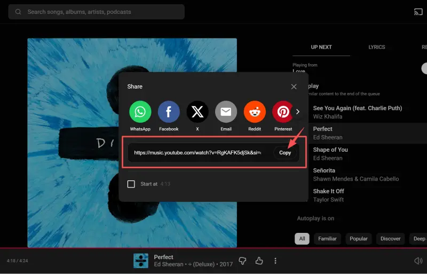This screenshot has height=274, width=427.
Task: Show more share options arrow
Action: [298, 112]
